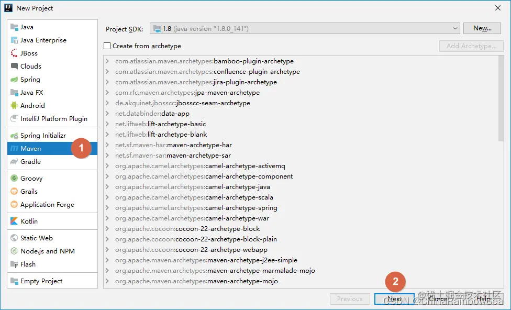Expand net.databinder data-app entry

(x=107, y=113)
